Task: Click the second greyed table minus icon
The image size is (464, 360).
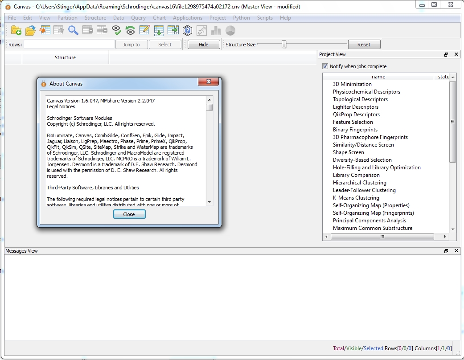Action: (102, 30)
